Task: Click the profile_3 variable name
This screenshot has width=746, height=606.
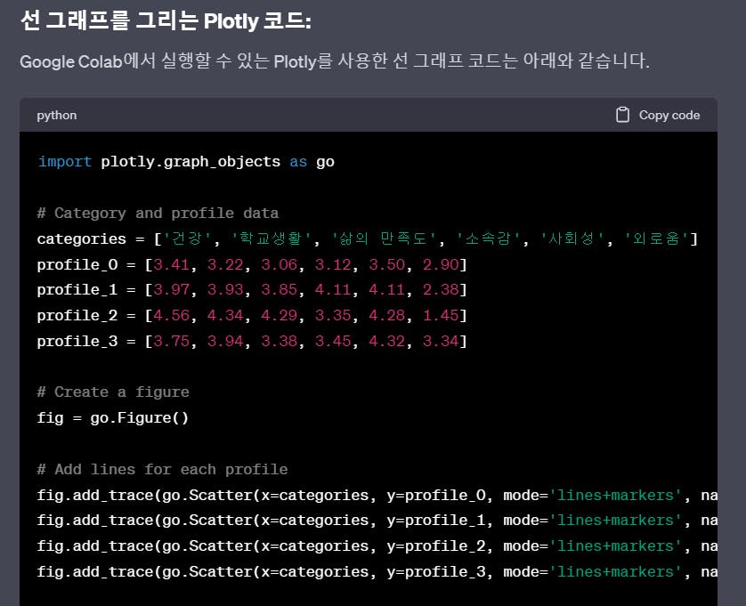Action: (x=77, y=341)
